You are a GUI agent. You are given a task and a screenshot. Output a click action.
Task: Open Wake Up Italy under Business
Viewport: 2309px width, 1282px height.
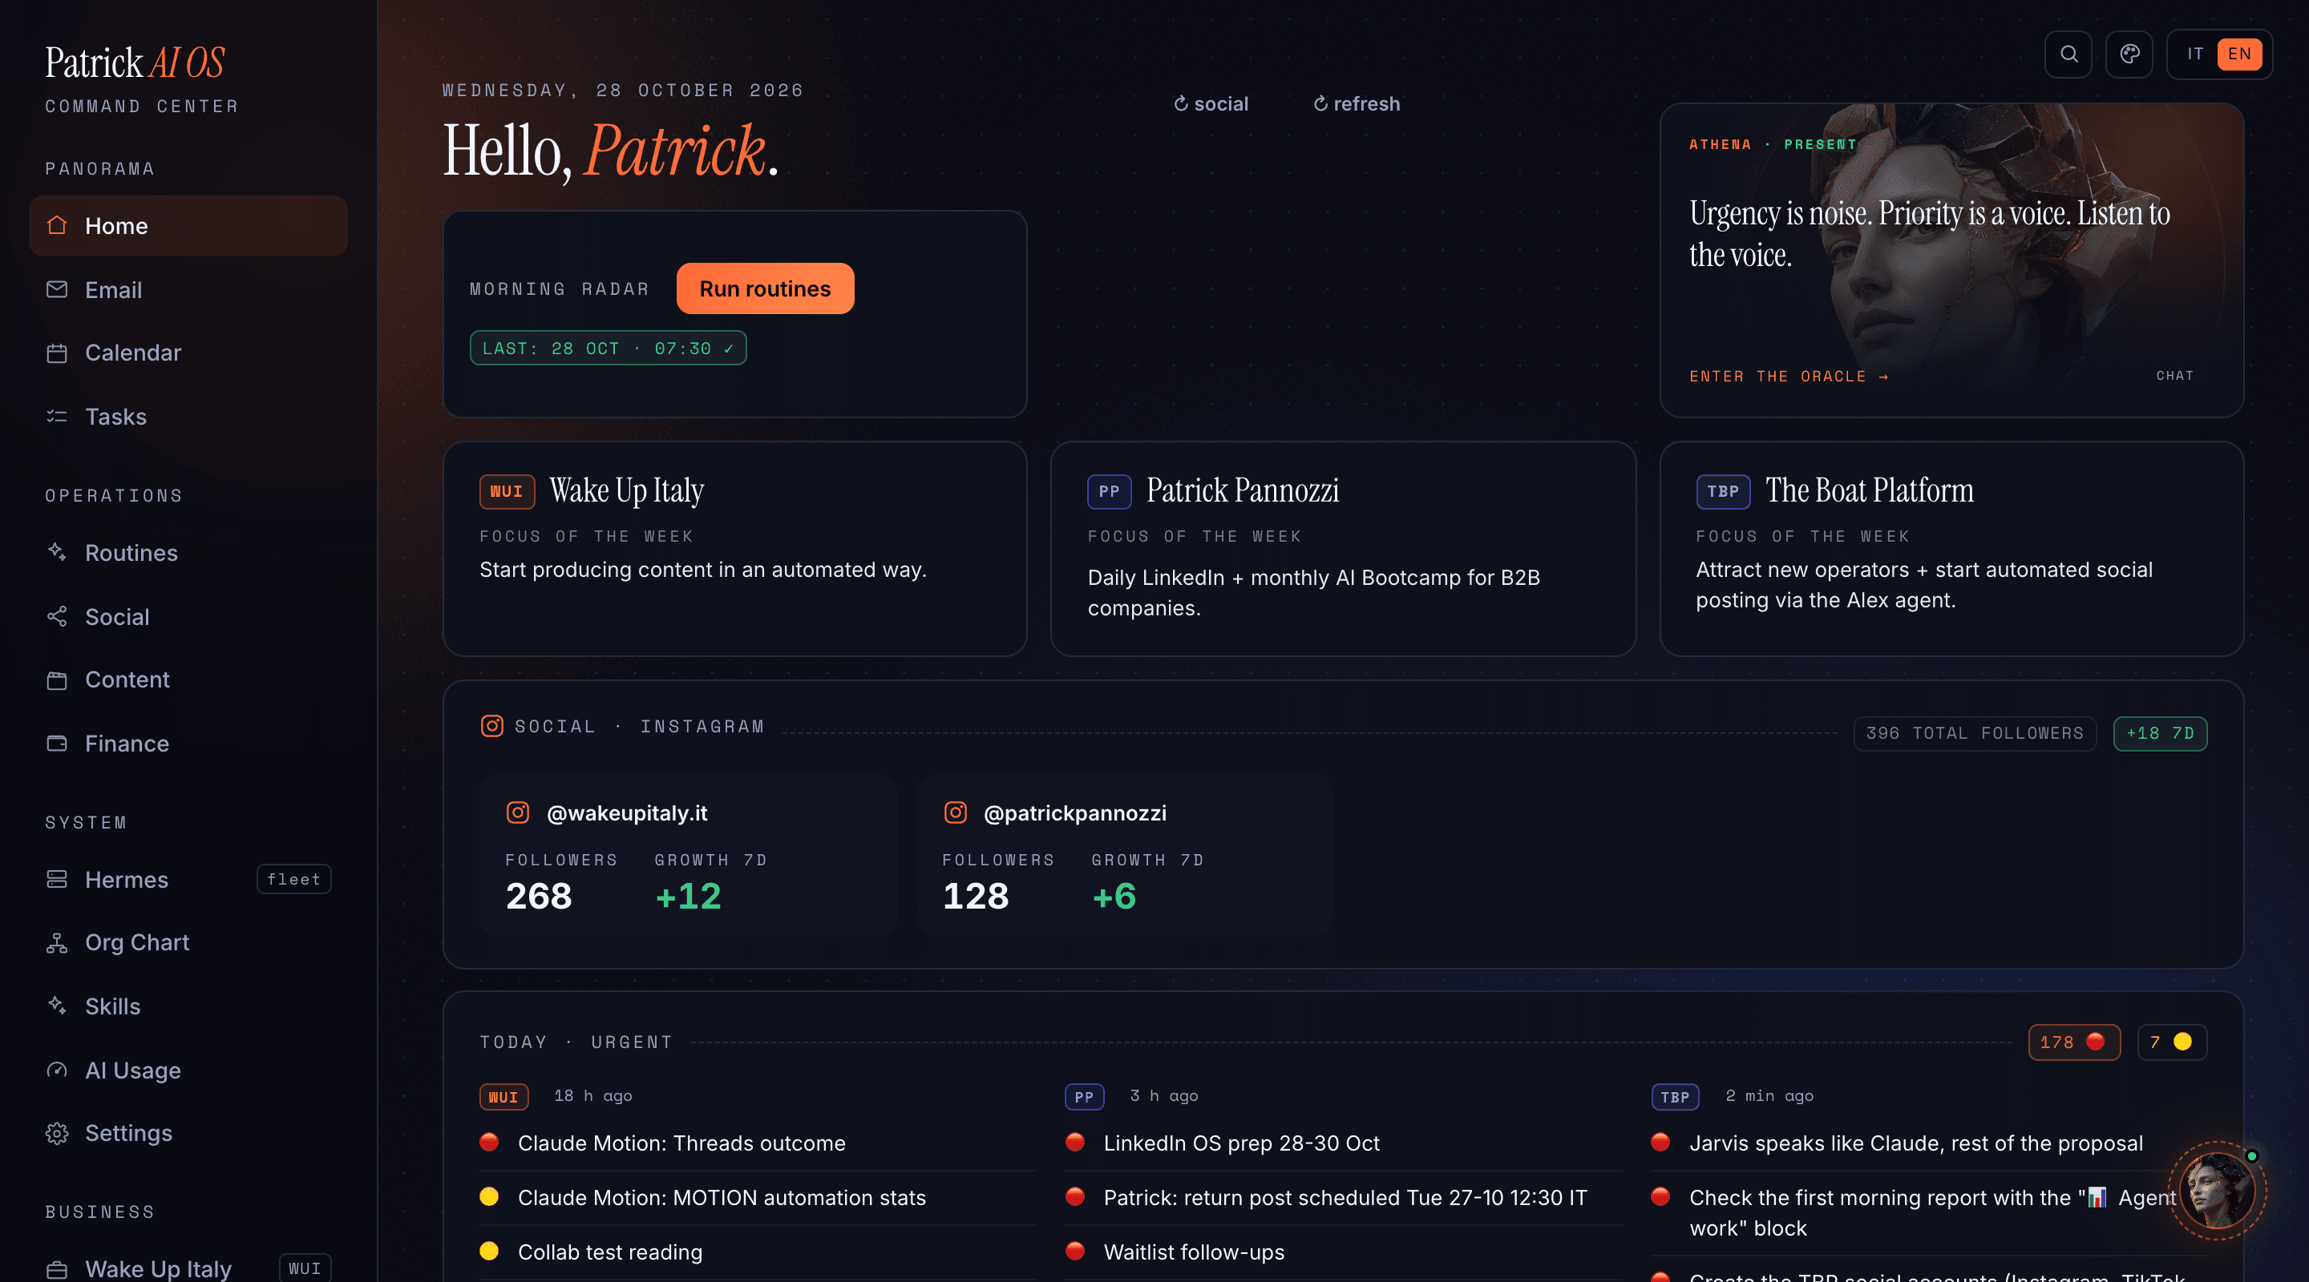[188, 1268]
